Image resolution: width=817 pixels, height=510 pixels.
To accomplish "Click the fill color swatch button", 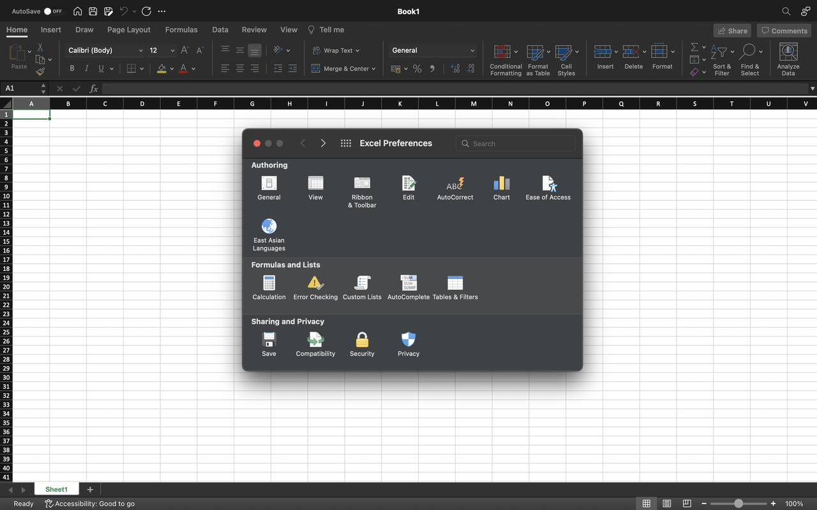I will pyautogui.click(x=161, y=68).
